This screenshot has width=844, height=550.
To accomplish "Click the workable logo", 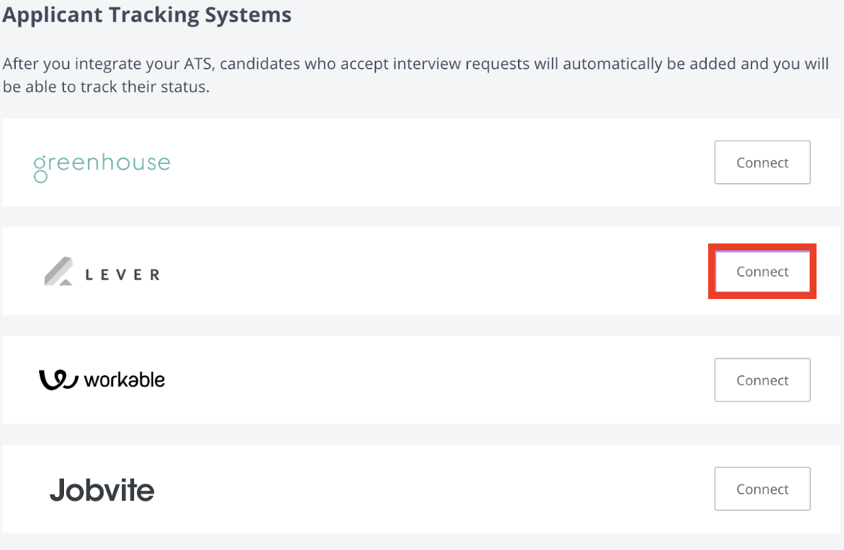I will pos(102,379).
